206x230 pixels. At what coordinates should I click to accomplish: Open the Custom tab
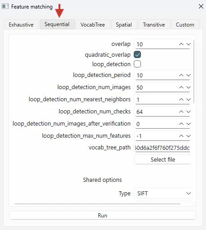185,24
